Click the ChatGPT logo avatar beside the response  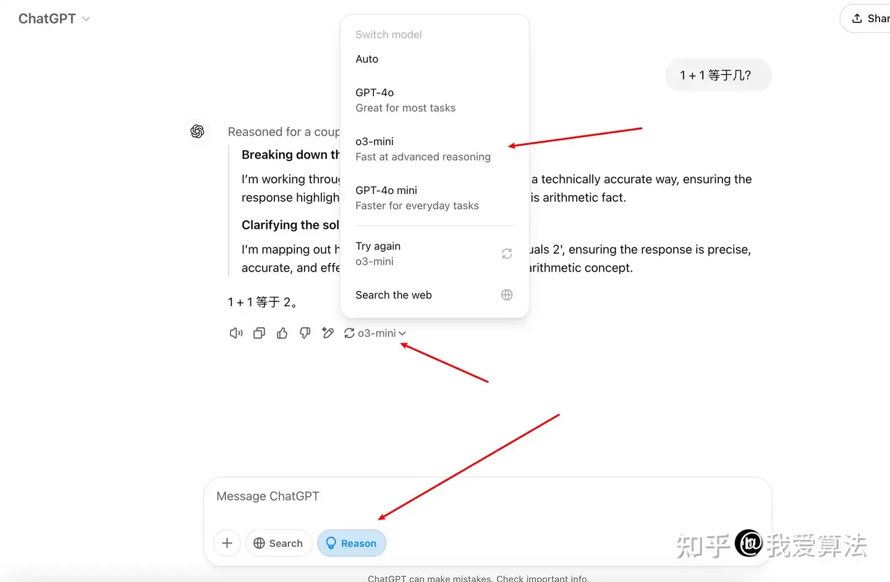click(x=198, y=131)
